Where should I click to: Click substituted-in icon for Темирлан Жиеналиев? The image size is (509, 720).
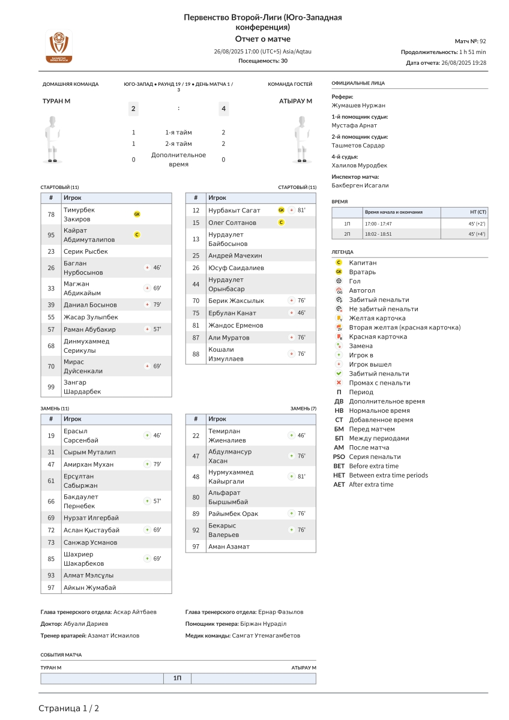tap(291, 436)
